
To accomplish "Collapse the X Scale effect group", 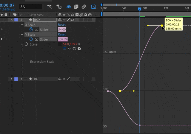I will (22, 25).
